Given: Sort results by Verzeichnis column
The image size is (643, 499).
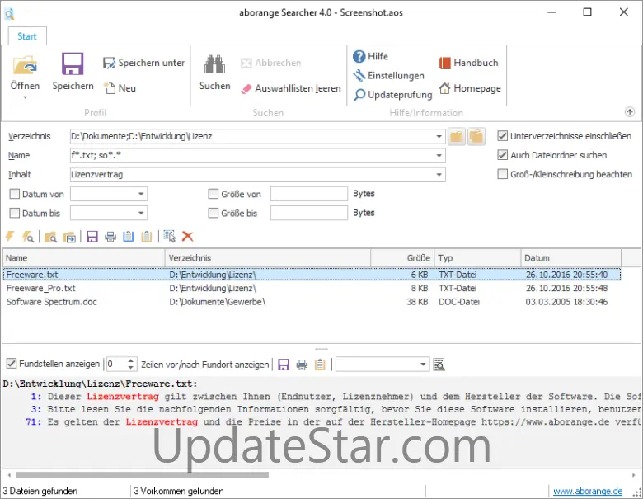Looking at the screenshot, I should coord(268,258).
